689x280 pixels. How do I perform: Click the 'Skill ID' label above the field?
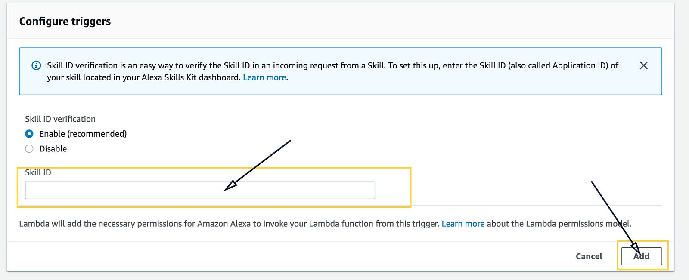[38, 172]
